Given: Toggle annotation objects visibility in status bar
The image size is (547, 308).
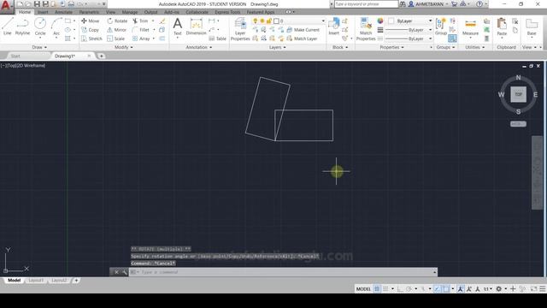Looking at the screenshot, I should [461, 289].
